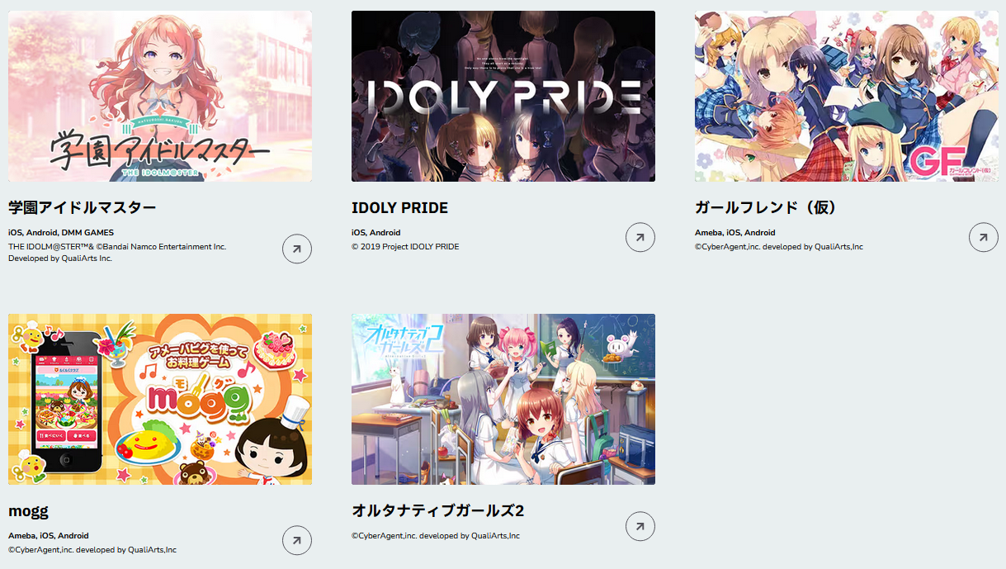Image resolution: width=1006 pixels, height=569 pixels.
Task: Open the 学園アイドルマスター banner image
Action: click(x=160, y=96)
